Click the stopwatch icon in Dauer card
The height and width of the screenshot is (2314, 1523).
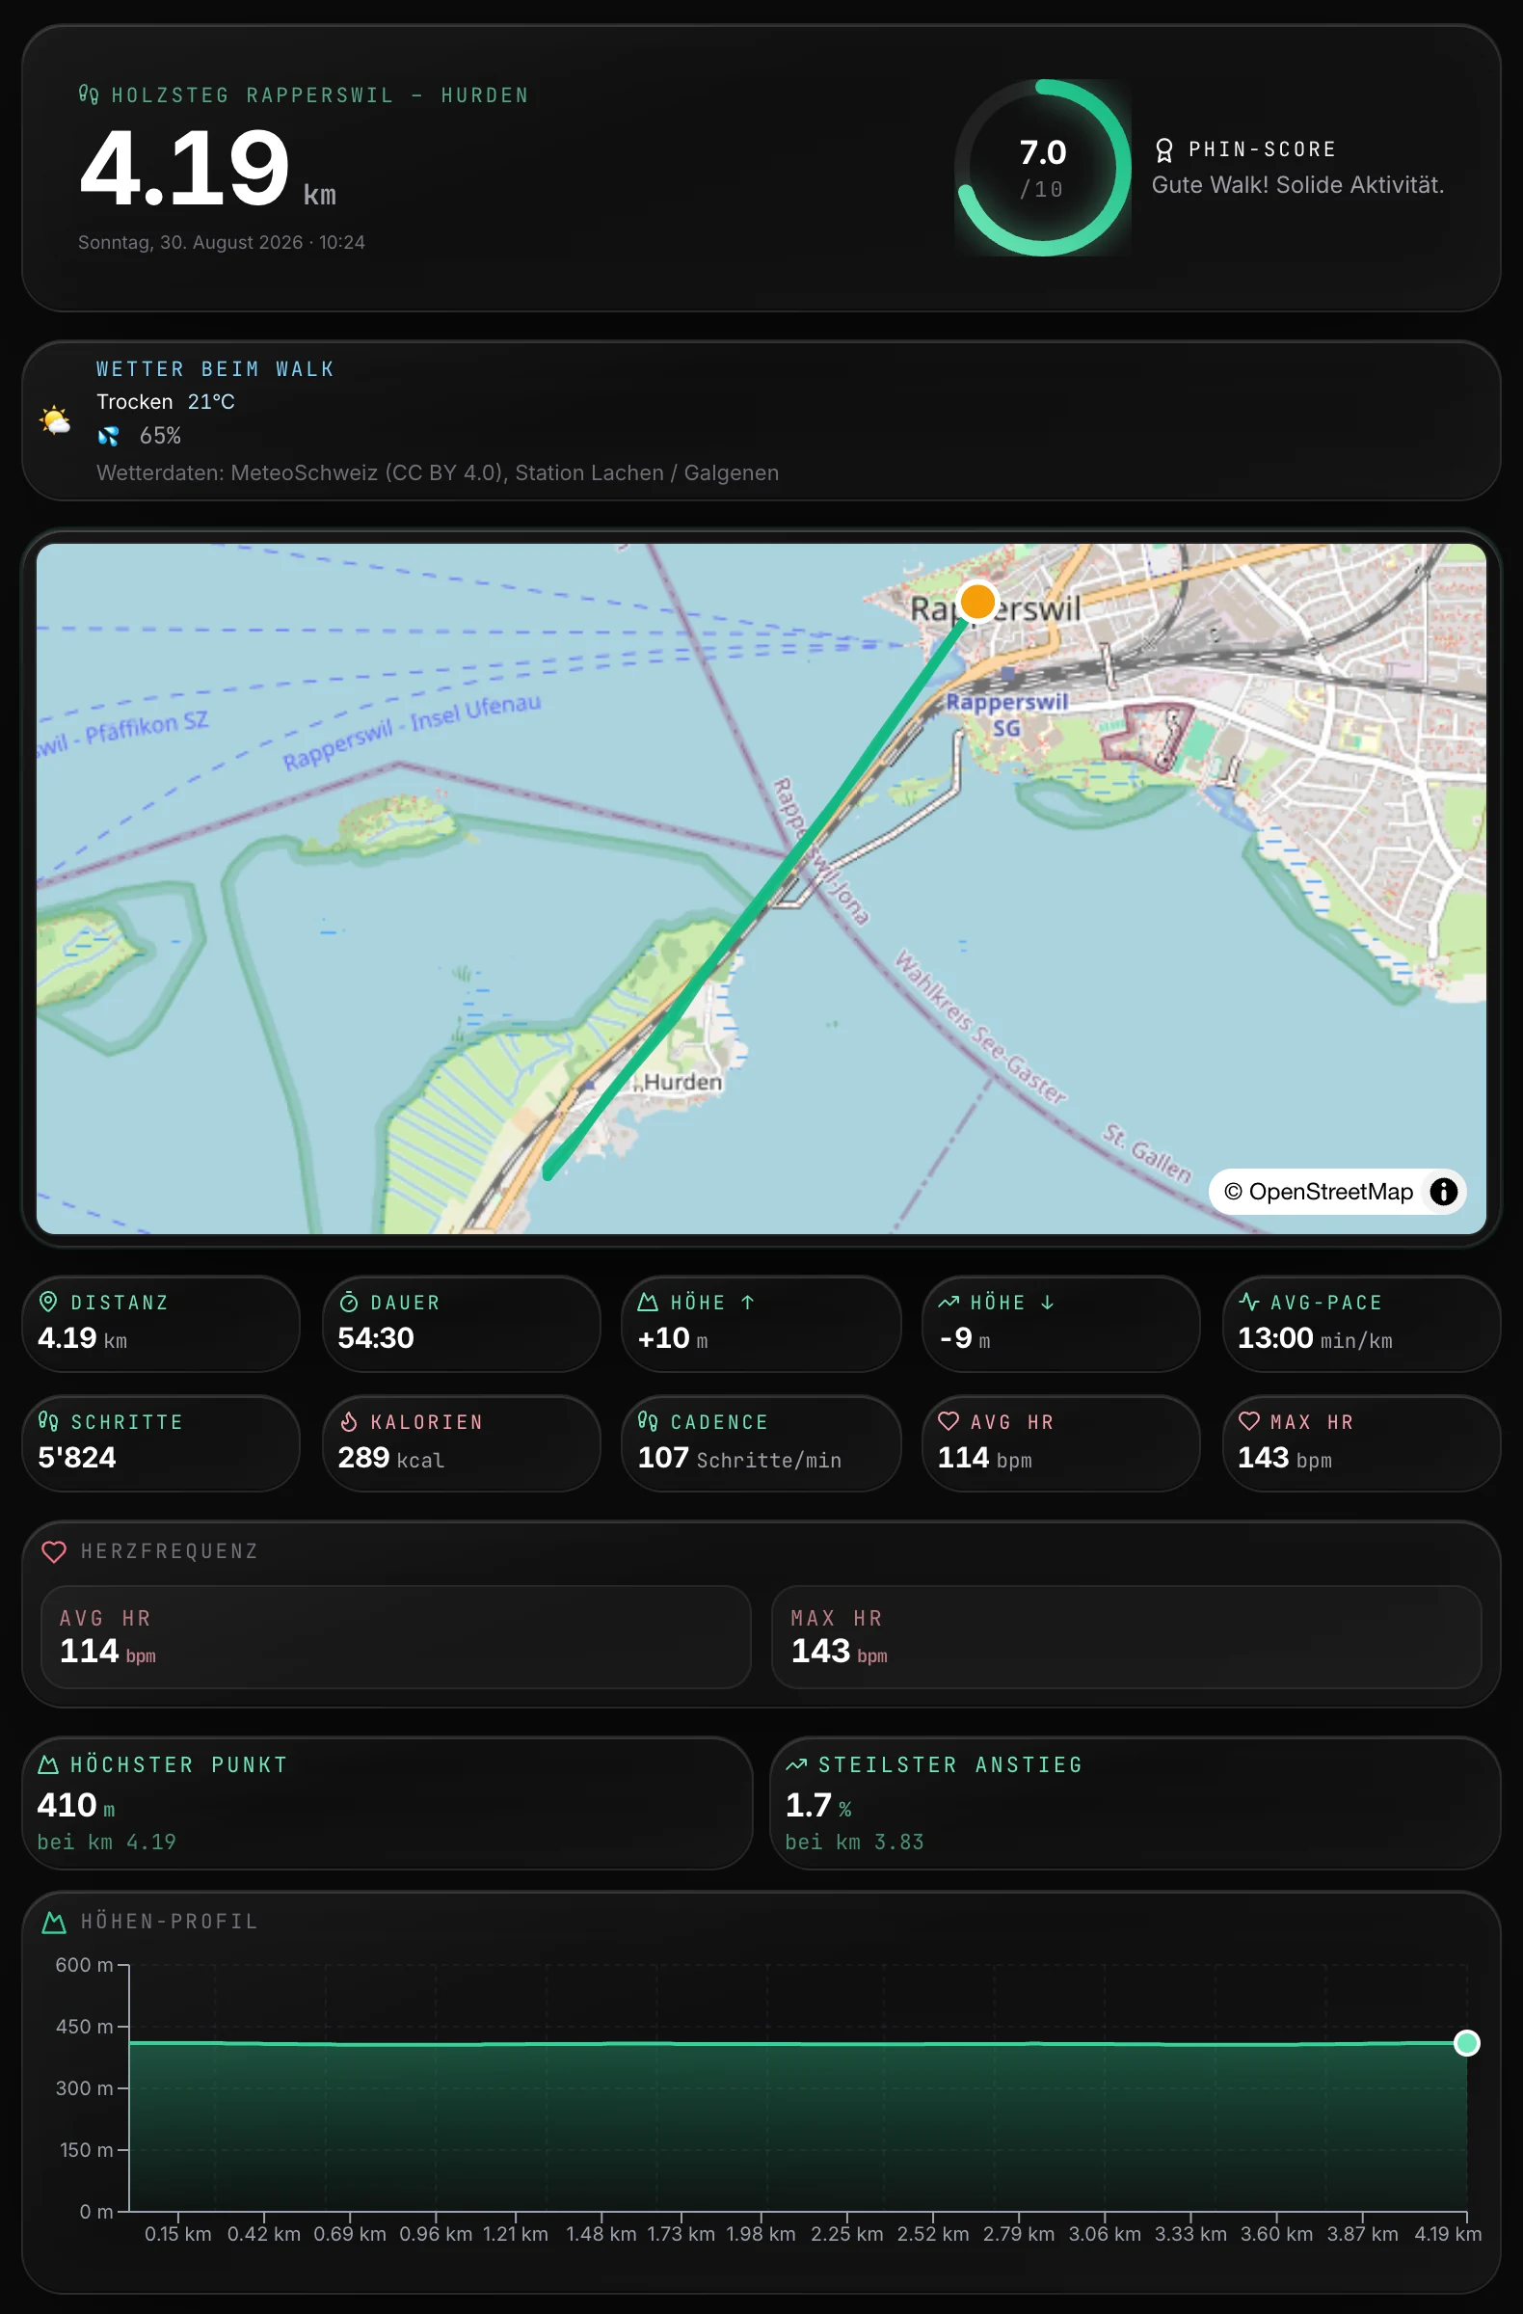[348, 1303]
